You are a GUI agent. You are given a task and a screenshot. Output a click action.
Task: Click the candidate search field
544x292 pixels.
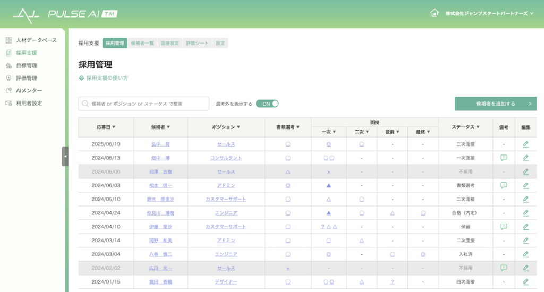(x=143, y=104)
